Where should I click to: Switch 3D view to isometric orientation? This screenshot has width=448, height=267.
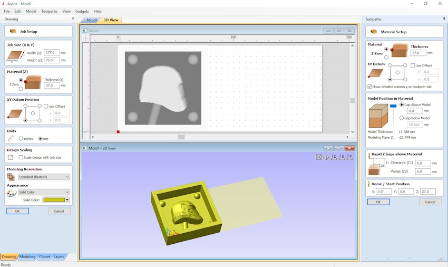326,157
